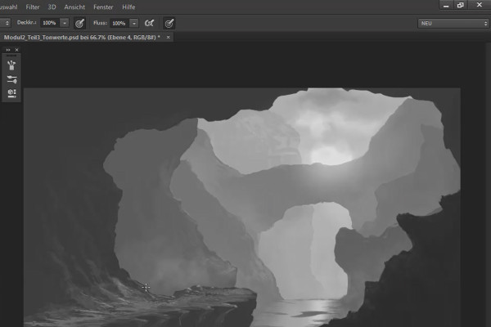The width and height of the screenshot is (491, 327).
Task: Close the collapsed icon panel dock
Action: click(x=16, y=50)
